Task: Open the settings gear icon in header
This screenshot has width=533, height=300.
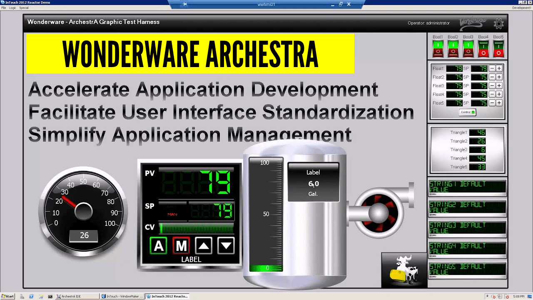Action: point(498,23)
